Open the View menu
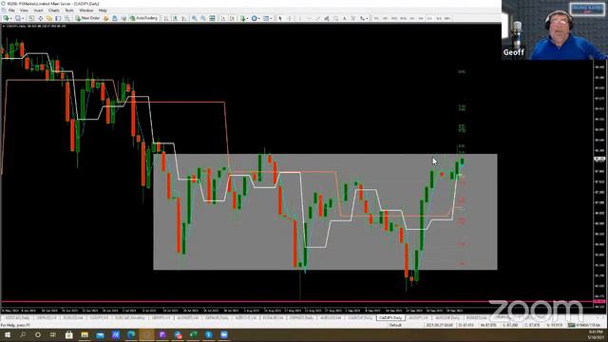 [x=24, y=10]
